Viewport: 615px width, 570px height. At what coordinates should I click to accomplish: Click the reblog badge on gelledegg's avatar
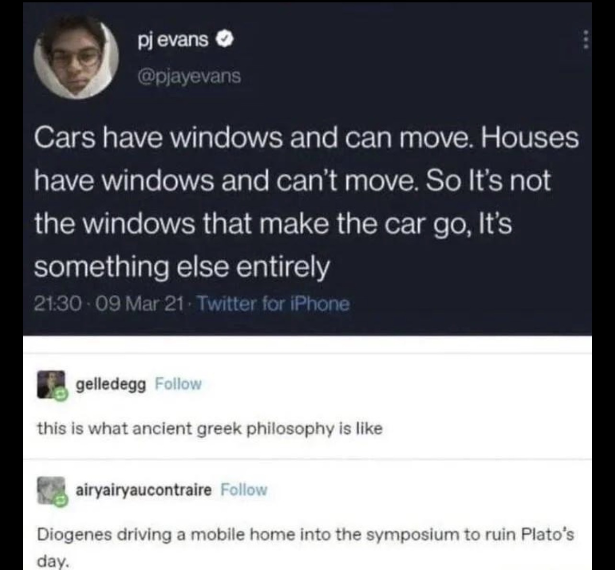[x=60, y=394]
